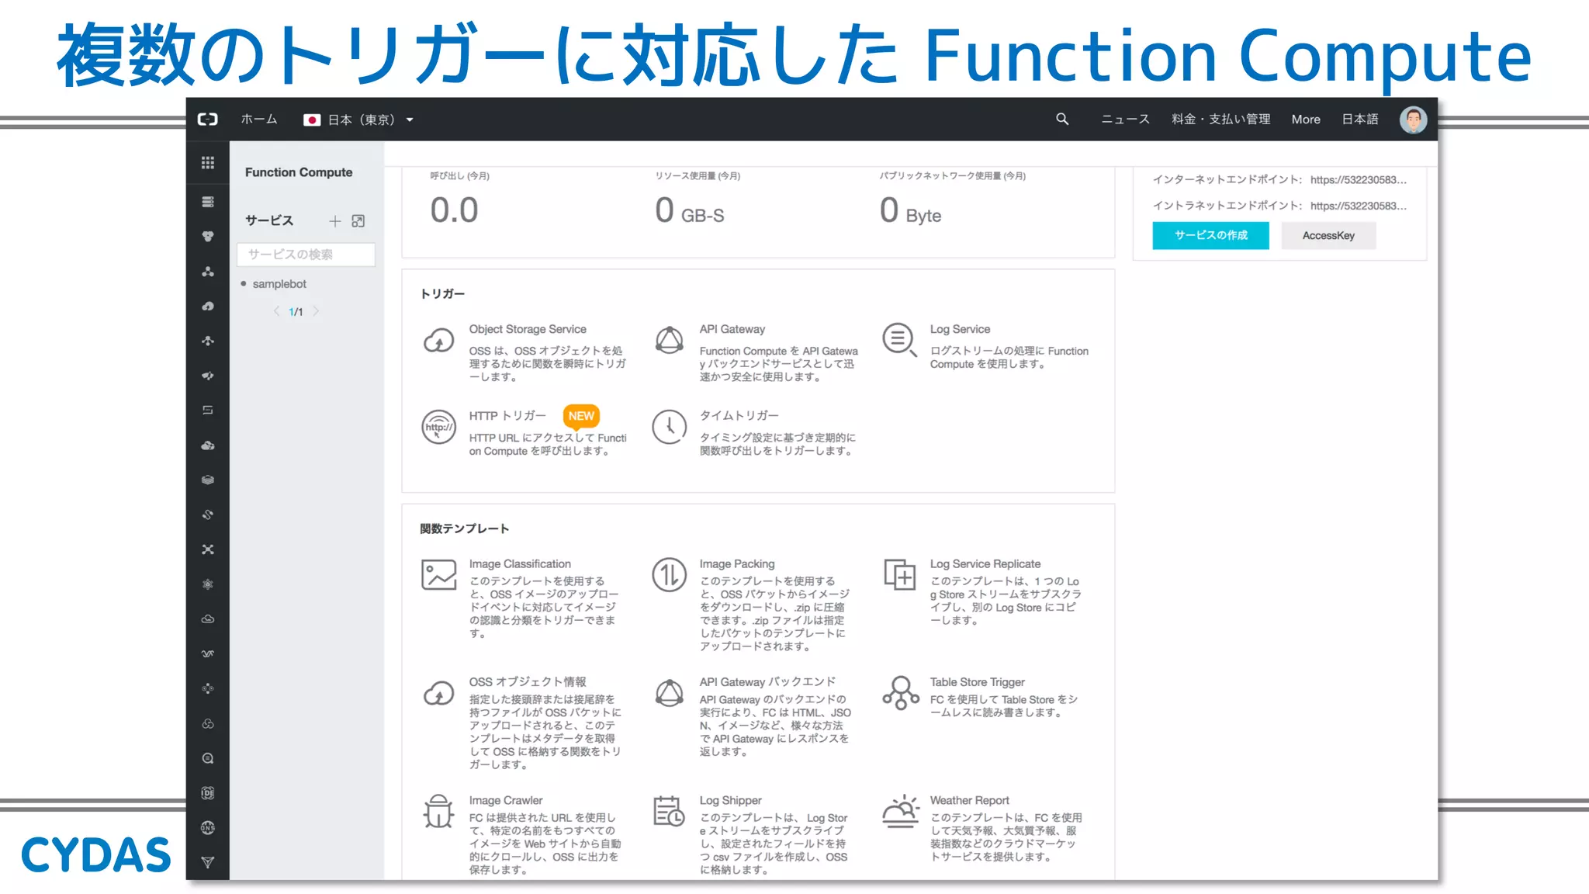Click the 0.0 invocation count value
The image size is (1589, 894).
coord(454,210)
